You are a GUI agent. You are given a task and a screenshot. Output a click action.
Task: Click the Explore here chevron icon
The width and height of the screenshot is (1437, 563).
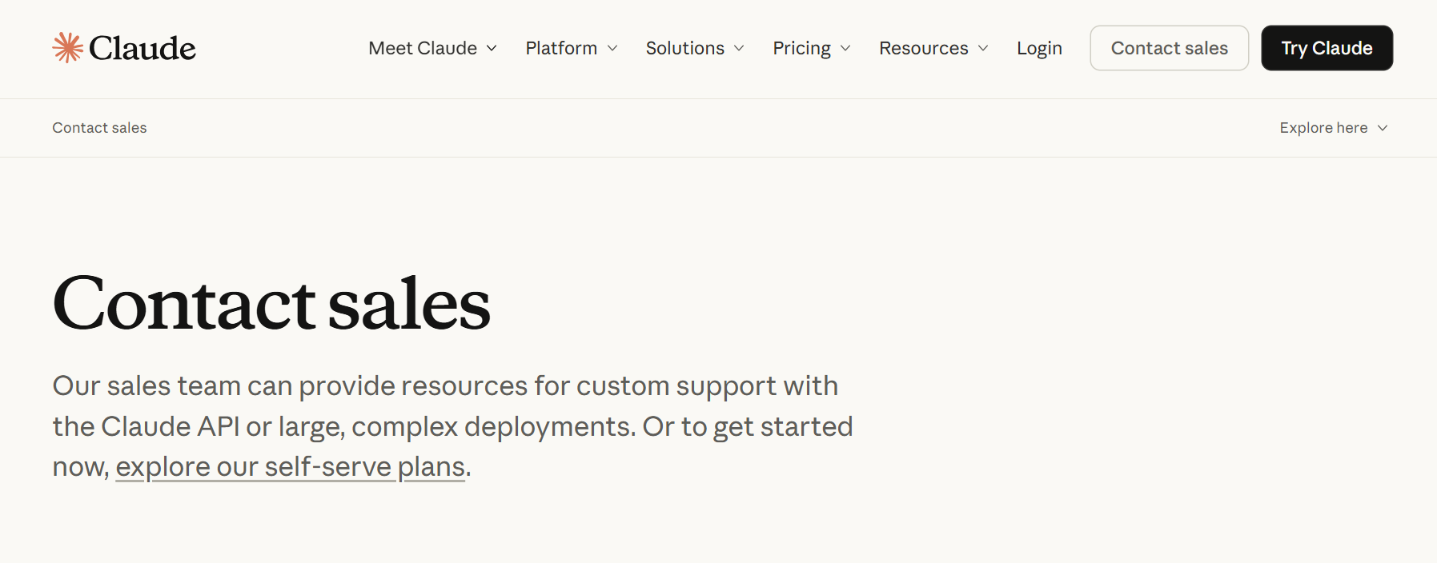pos(1383,128)
